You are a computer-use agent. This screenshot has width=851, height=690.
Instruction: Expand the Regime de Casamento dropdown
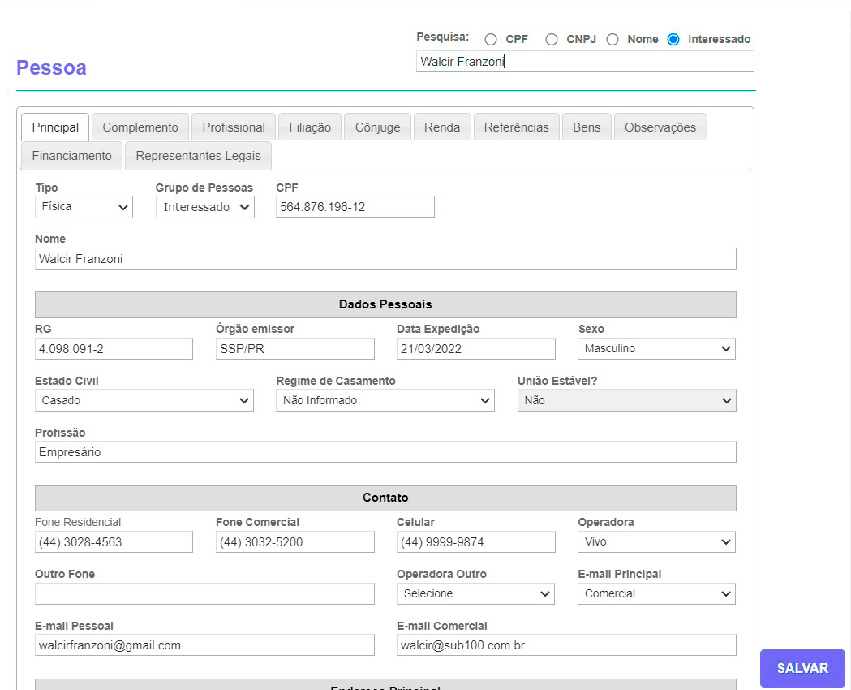tap(385, 400)
